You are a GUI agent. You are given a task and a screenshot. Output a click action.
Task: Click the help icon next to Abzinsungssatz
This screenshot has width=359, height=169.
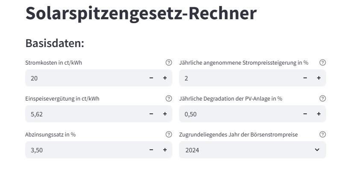(169, 134)
